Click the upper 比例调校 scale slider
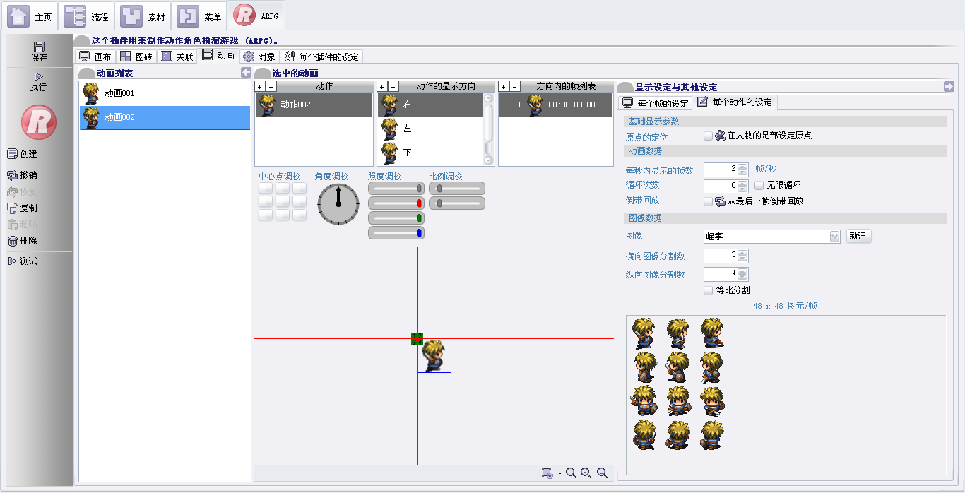This screenshot has width=965, height=493. coord(457,188)
